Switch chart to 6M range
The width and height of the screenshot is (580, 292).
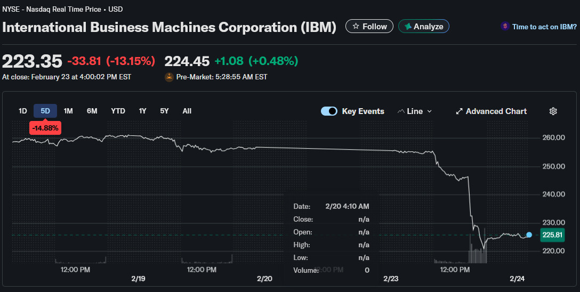coord(92,111)
